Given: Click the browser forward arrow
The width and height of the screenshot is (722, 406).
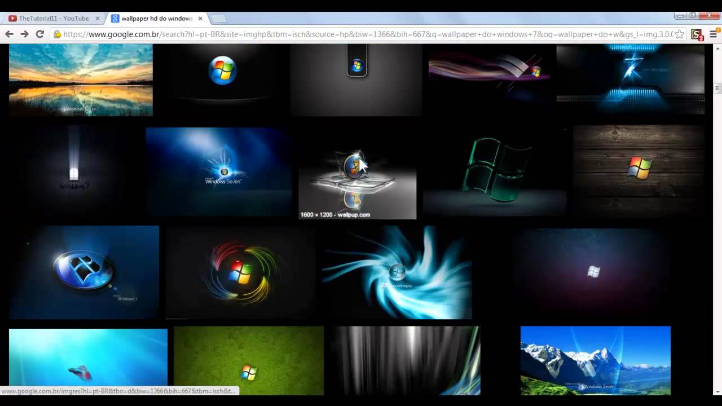Looking at the screenshot, I should click(24, 34).
